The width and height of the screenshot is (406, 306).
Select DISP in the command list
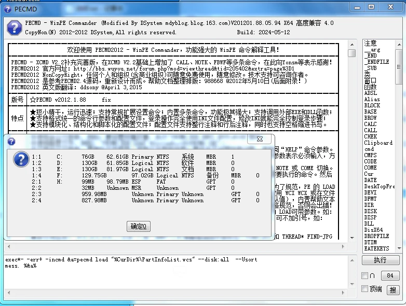pyautogui.click(x=370, y=217)
